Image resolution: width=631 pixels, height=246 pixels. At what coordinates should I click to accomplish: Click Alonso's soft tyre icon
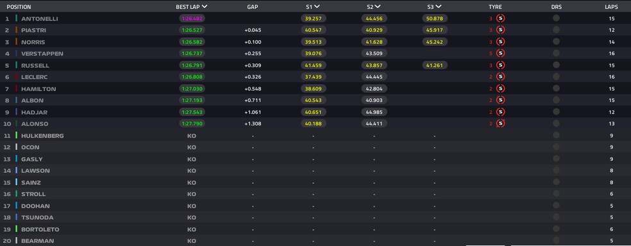(500, 124)
